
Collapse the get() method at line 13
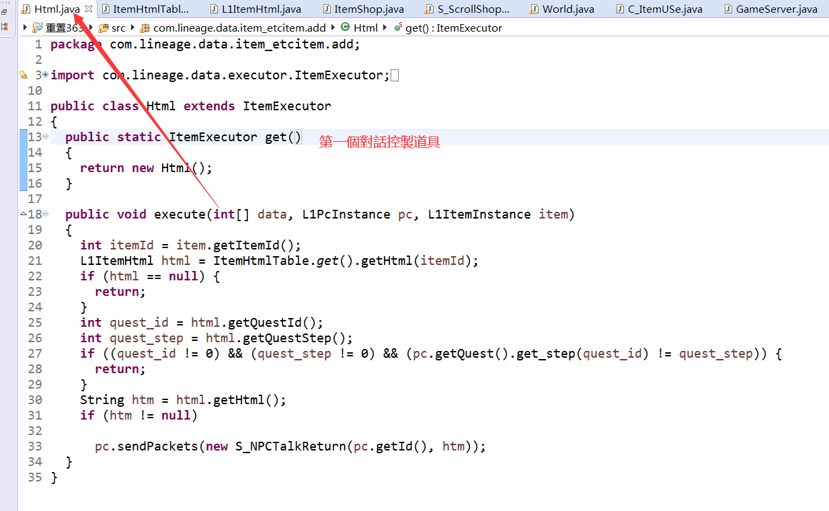tap(45, 136)
